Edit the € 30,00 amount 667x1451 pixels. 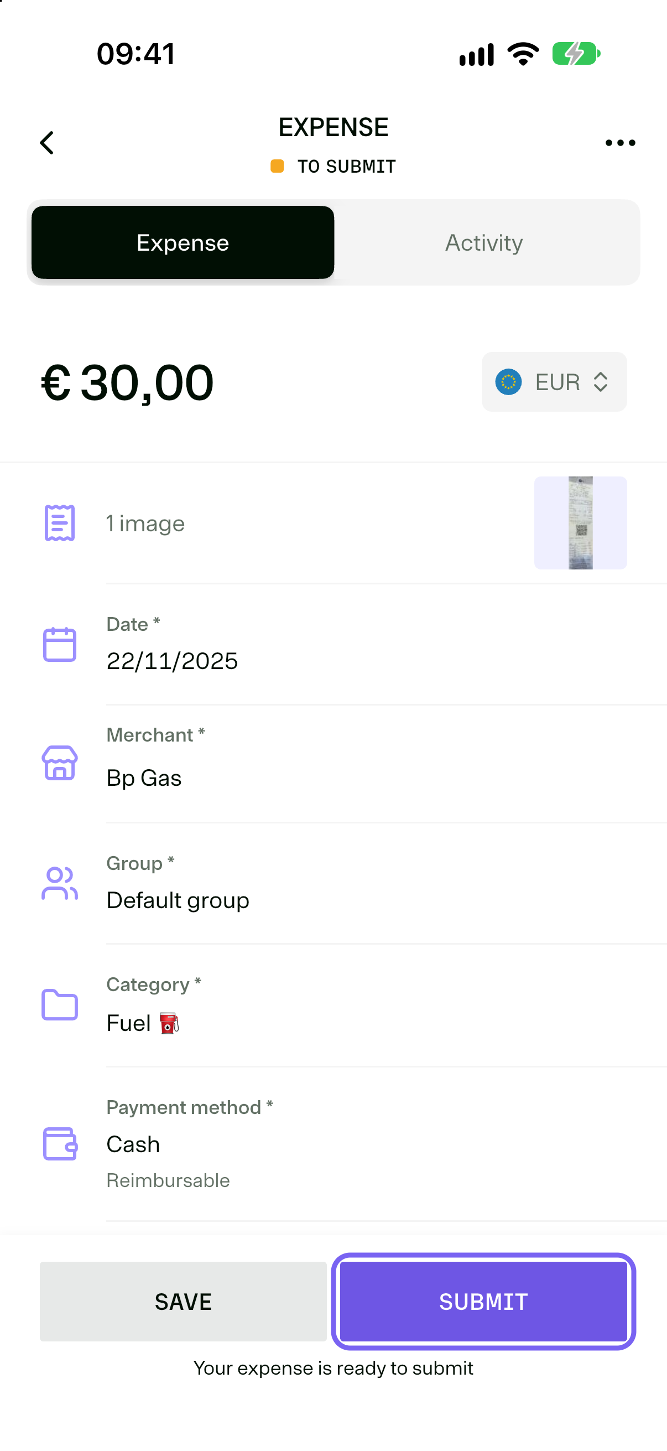pyautogui.click(x=128, y=383)
